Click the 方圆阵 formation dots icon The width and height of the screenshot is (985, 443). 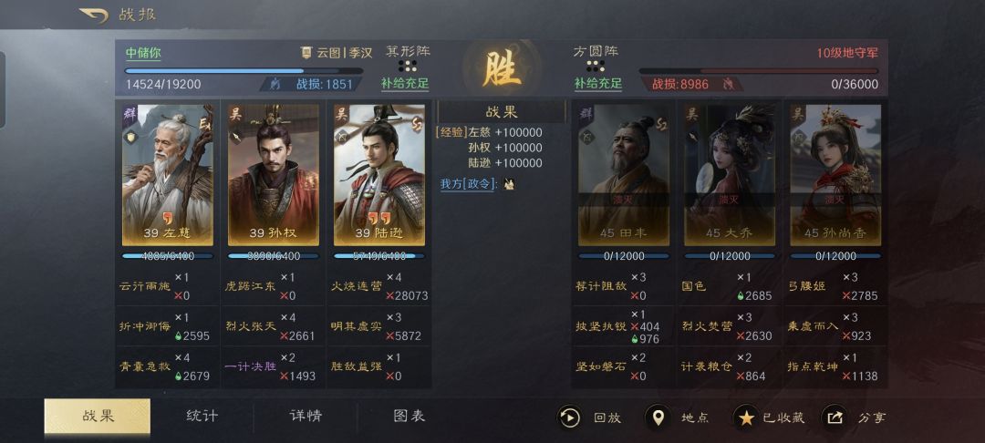596,66
